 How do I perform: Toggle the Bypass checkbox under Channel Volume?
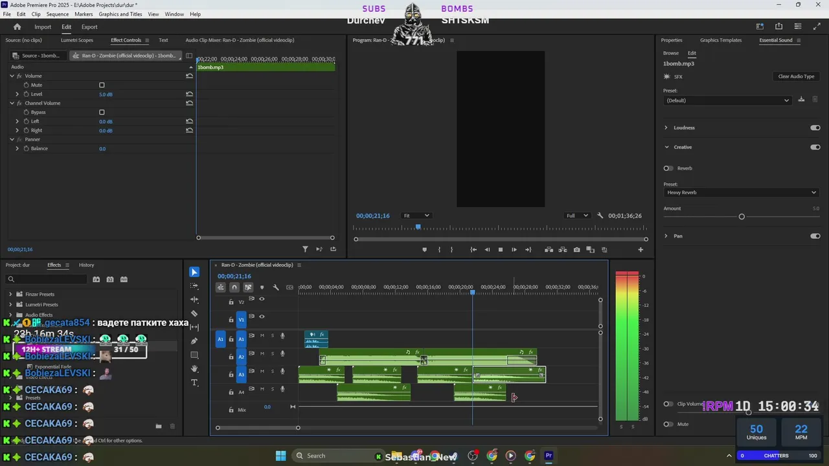click(x=102, y=113)
